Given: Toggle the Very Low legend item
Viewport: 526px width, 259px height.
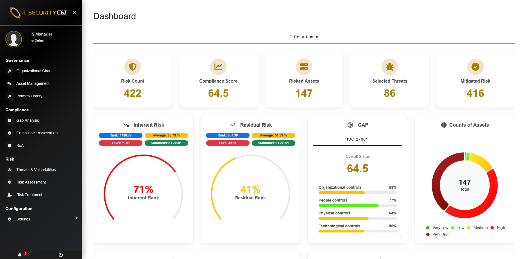Looking at the screenshot, I should pos(437,228).
